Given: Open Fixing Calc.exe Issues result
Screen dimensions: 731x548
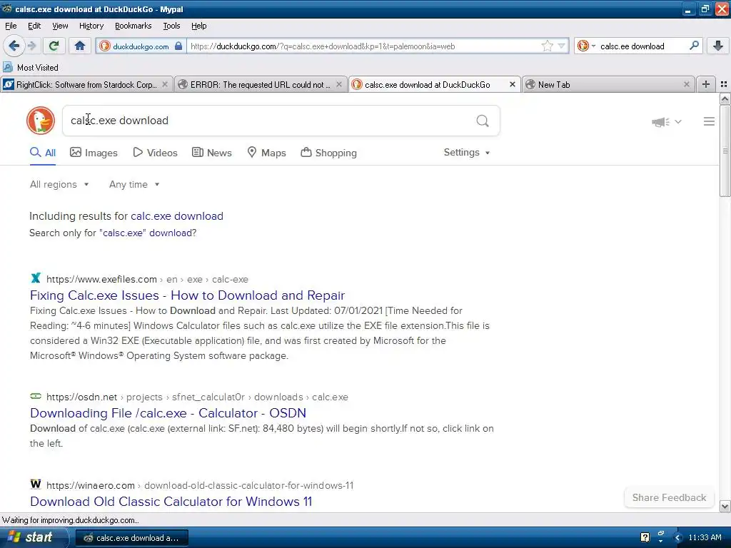Looking at the screenshot, I should tap(188, 295).
